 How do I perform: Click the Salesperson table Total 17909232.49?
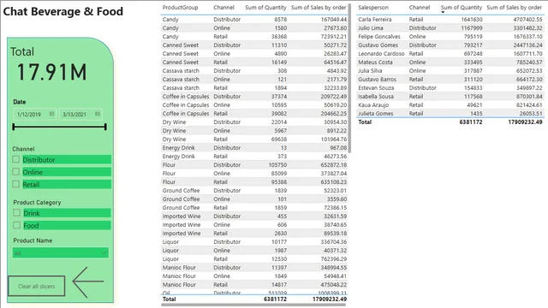525,121
